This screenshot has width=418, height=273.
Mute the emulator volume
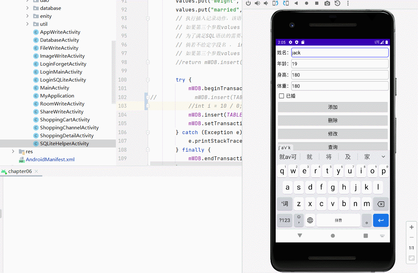[266, 4]
